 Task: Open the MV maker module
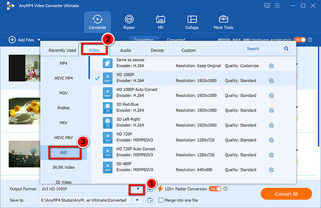pos(160,22)
